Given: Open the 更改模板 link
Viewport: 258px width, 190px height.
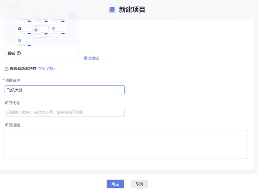Looking at the screenshot, I should point(91,58).
